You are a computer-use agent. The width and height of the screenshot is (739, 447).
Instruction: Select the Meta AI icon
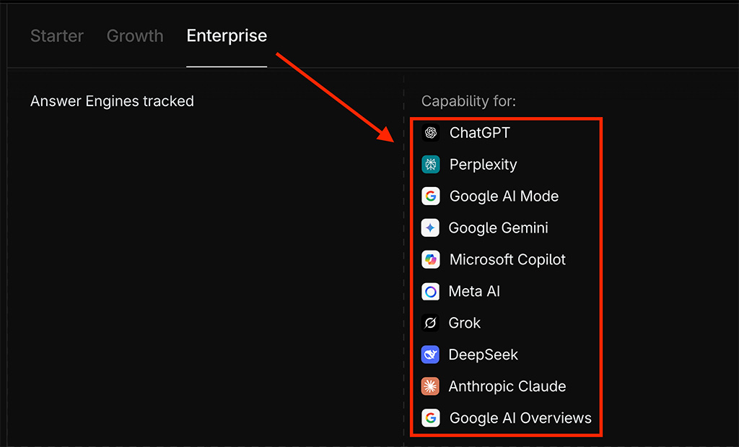point(431,291)
